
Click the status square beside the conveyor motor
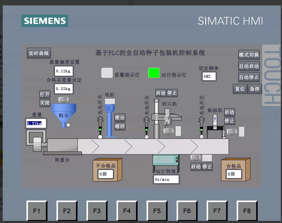click(207, 158)
